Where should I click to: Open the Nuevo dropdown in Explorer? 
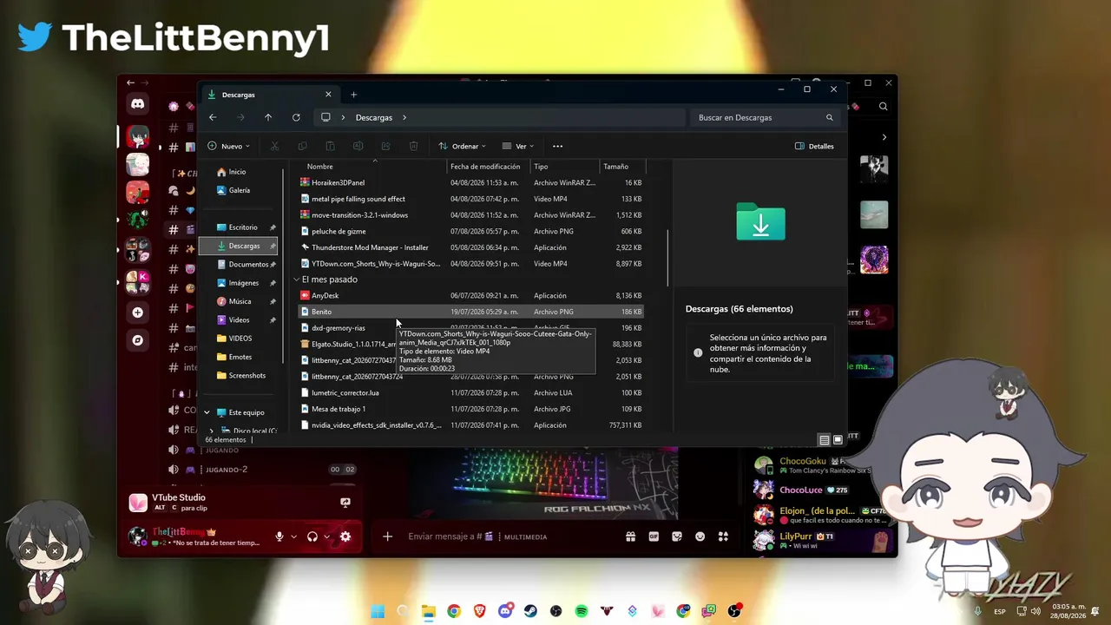pyautogui.click(x=229, y=146)
